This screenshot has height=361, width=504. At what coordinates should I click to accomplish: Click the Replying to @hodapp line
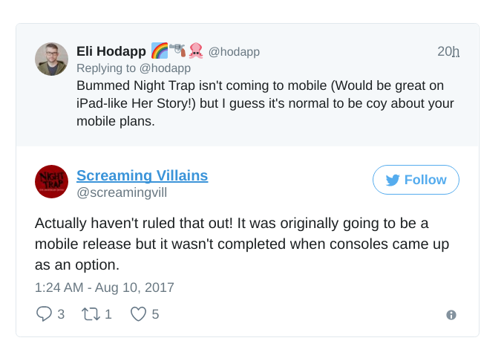click(134, 68)
